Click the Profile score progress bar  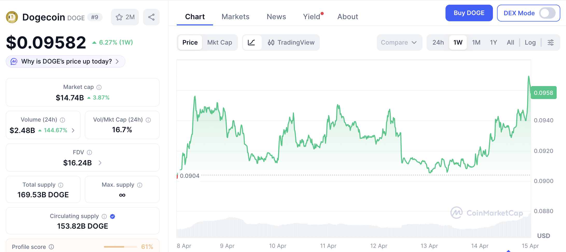point(121,247)
